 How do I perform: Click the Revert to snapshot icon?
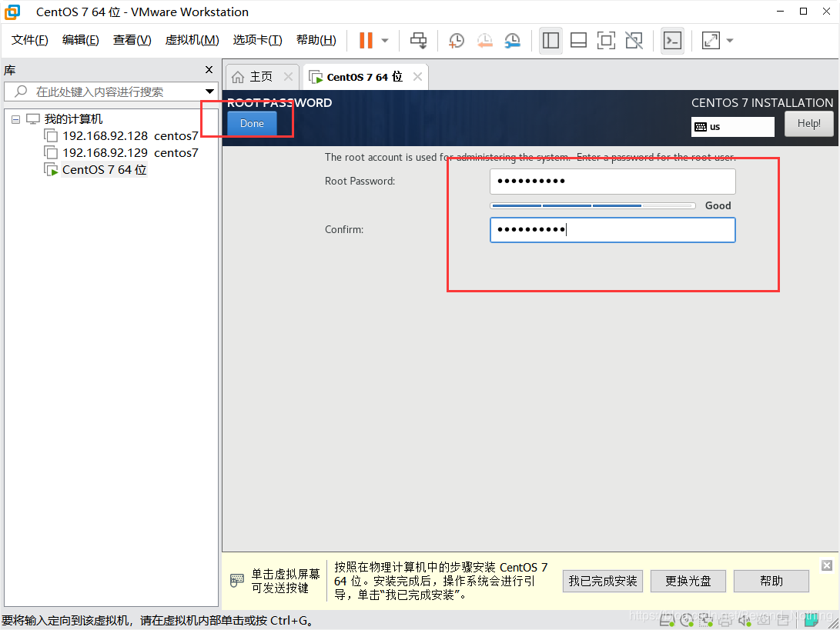pyautogui.click(x=484, y=40)
